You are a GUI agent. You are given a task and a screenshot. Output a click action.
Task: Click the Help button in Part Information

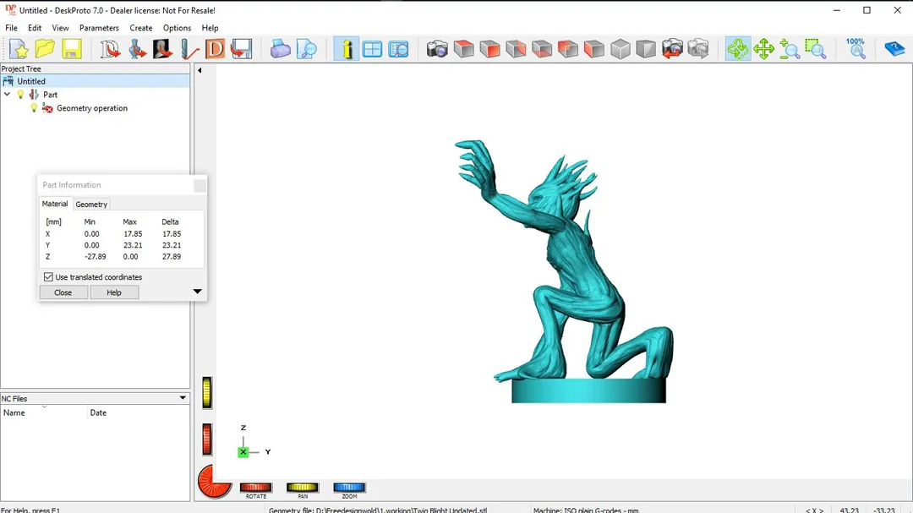pos(114,292)
